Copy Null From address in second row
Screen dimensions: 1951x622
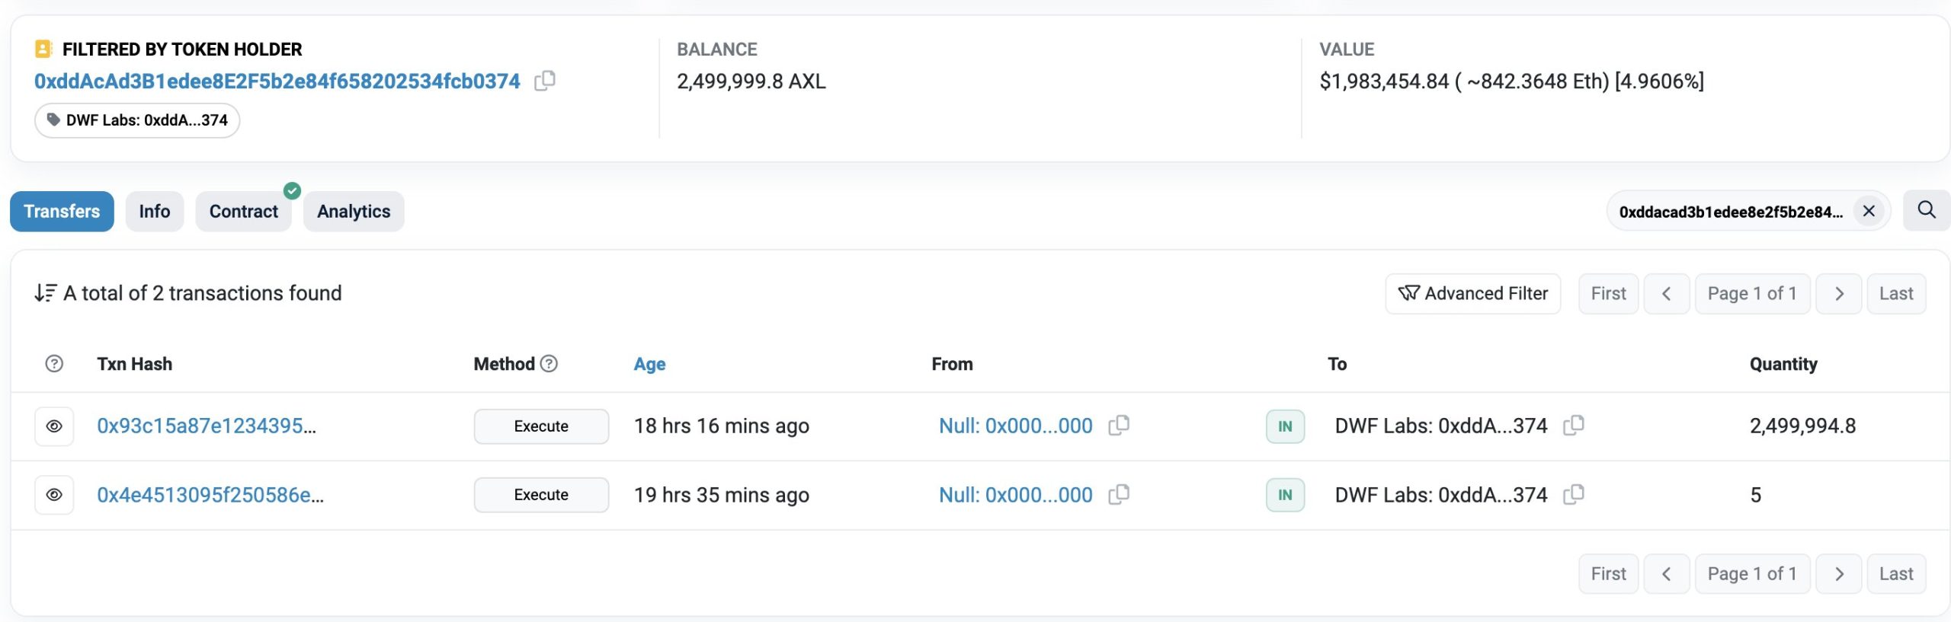pyautogui.click(x=1118, y=495)
